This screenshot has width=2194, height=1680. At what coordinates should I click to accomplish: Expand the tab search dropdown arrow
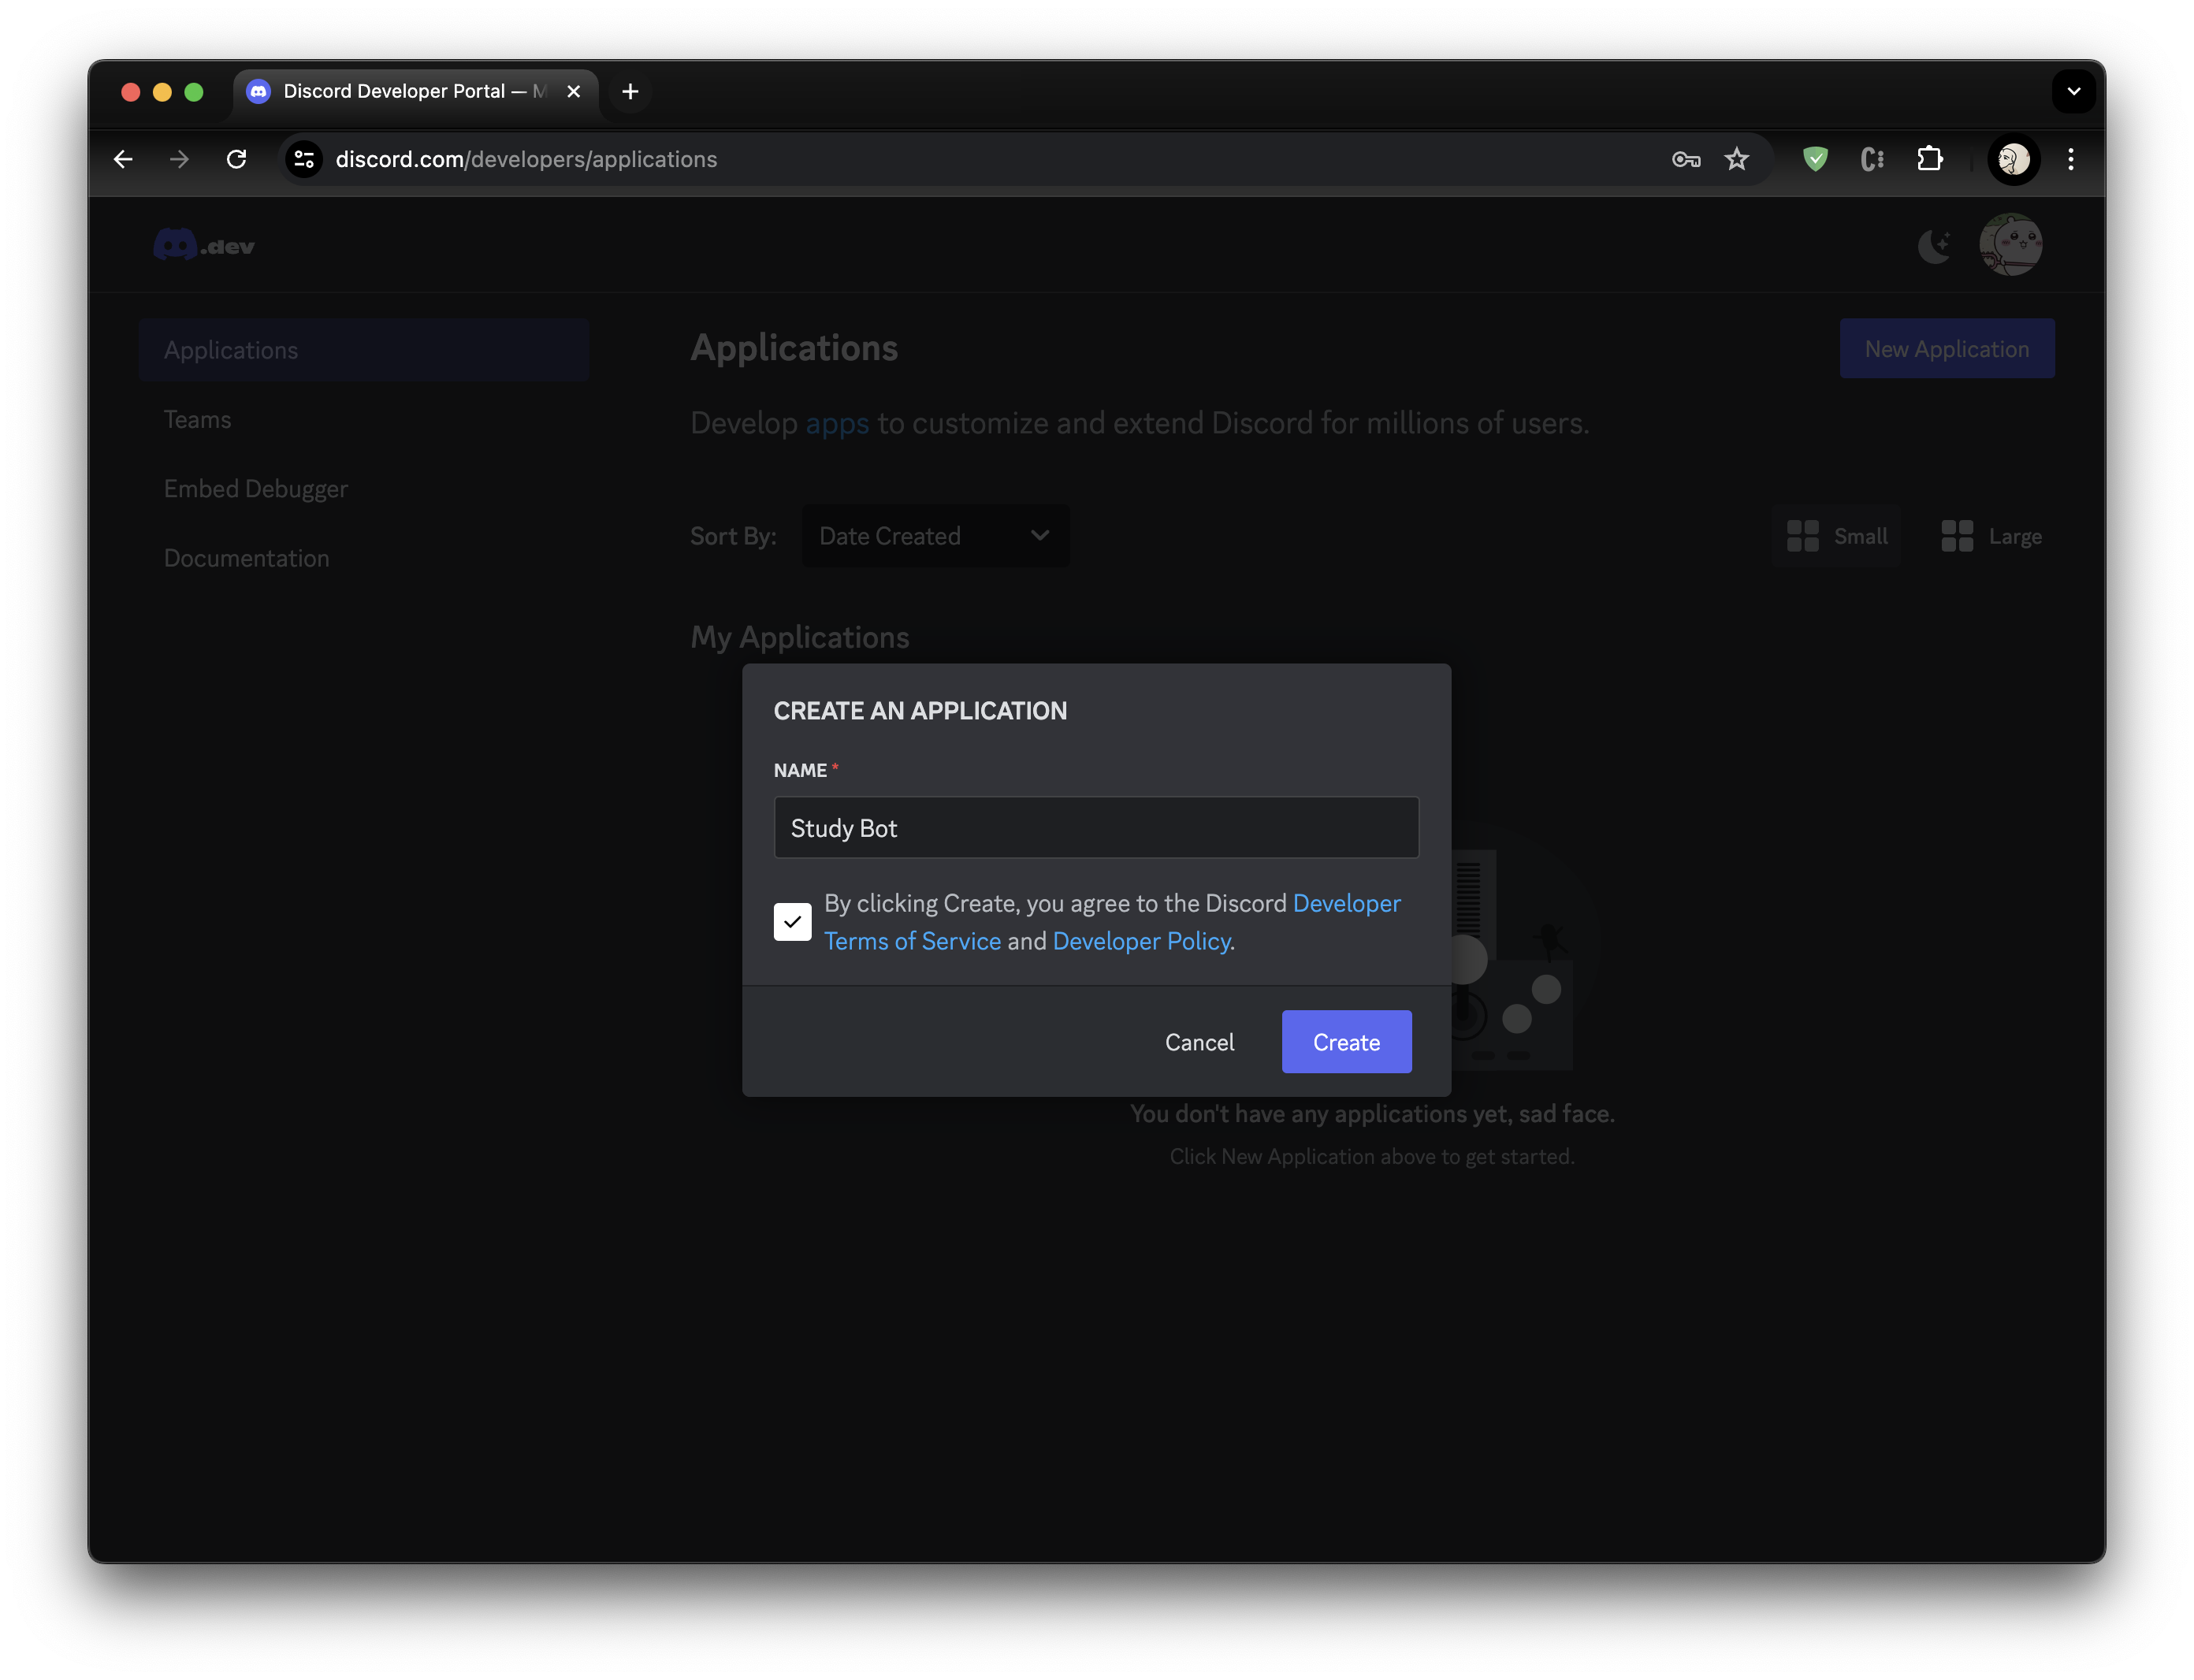2074,92
